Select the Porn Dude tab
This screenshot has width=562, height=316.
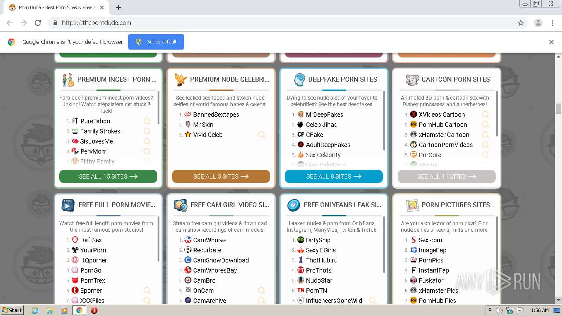click(55, 7)
